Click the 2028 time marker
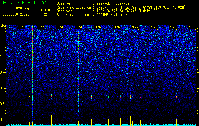The width and height of the screenshot is (199, 126). (x=154, y=27)
